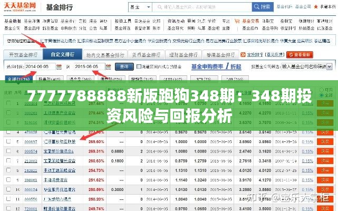The height and width of the screenshot is (211, 338).
Task: Toggle the checkbox beside the 查询 button
Action: (x=139, y=67)
